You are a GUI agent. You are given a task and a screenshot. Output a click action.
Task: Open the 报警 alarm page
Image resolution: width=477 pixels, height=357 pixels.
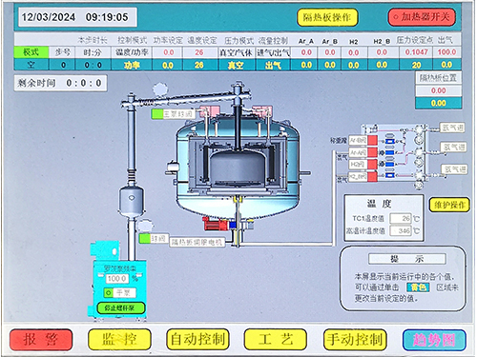tap(41, 340)
